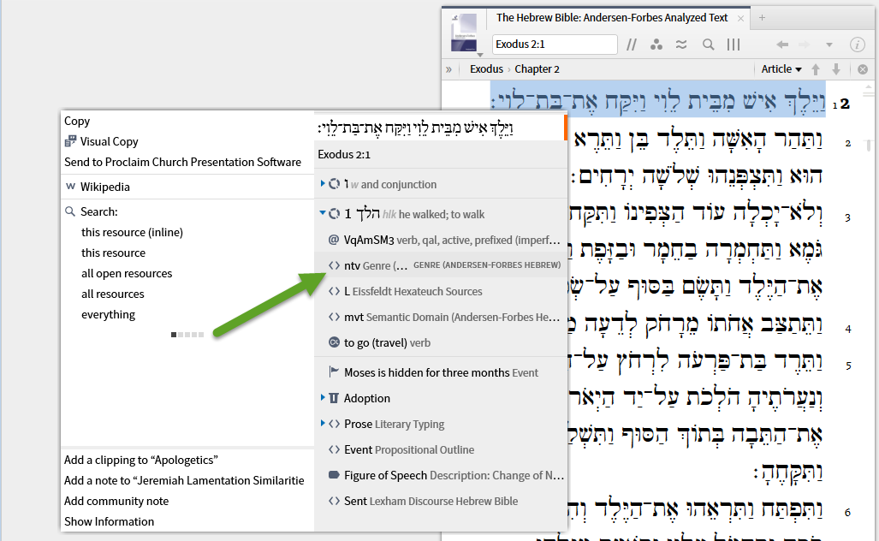This screenshot has width=879, height=541.
Task: Select Sent Lexham Discourse Hebrew Bible
Action: 440,502
